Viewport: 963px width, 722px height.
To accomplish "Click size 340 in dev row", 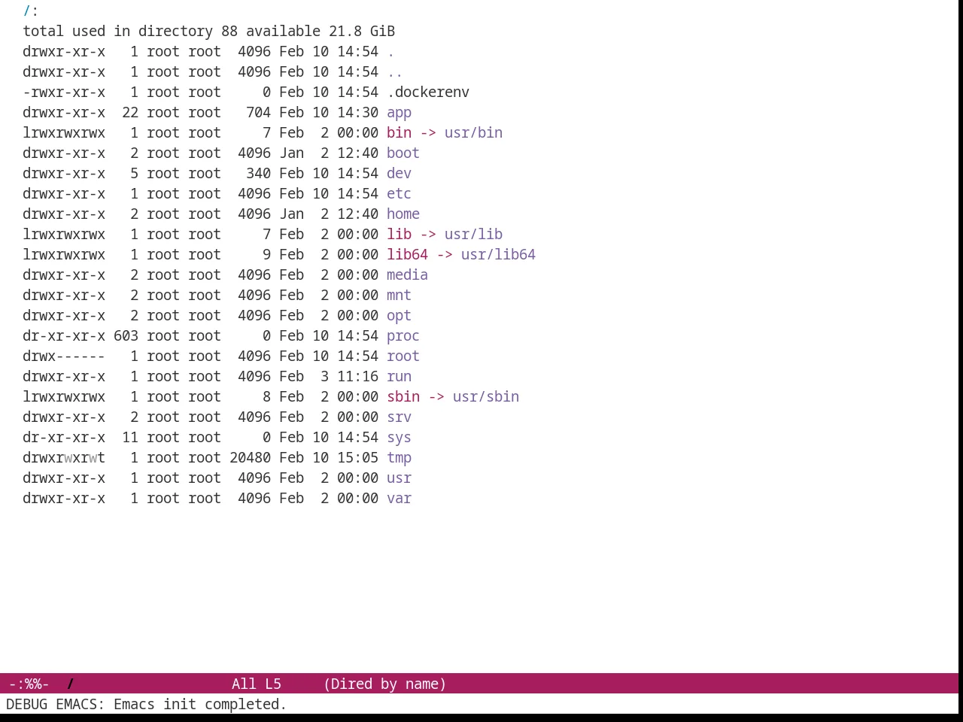I will coord(258,173).
